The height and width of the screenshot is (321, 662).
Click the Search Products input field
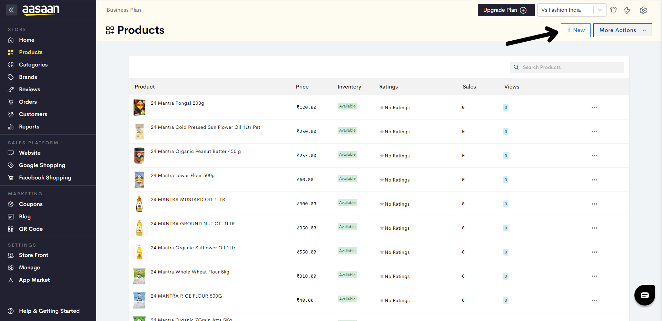click(x=566, y=67)
